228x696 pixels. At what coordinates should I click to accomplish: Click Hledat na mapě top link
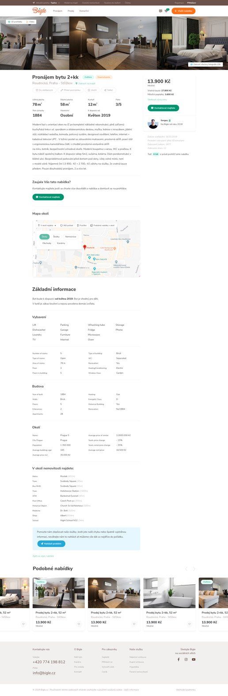71,3
